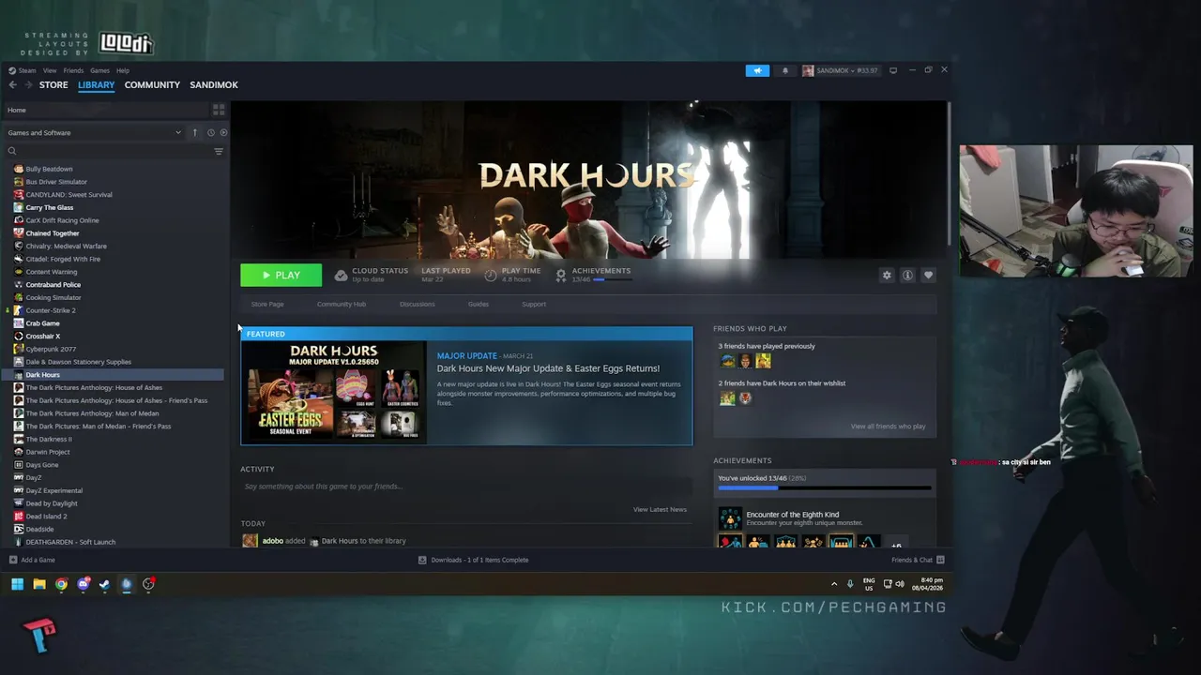This screenshot has width=1201, height=675.
Task: Click adobo's name in the activity feed
Action: click(x=273, y=541)
